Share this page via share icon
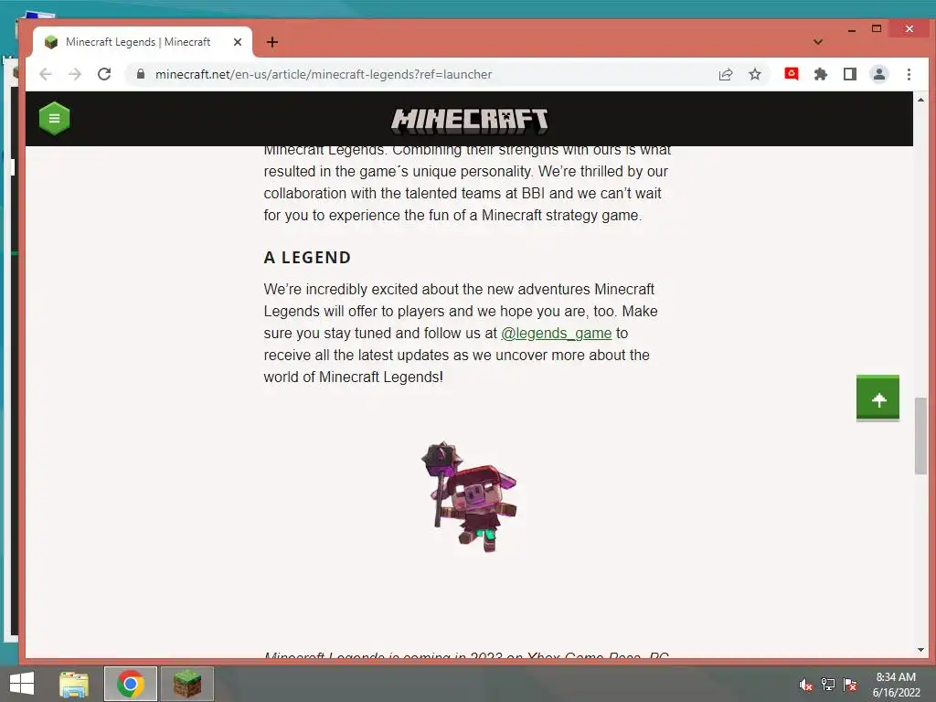The height and width of the screenshot is (702, 936). (725, 74)
